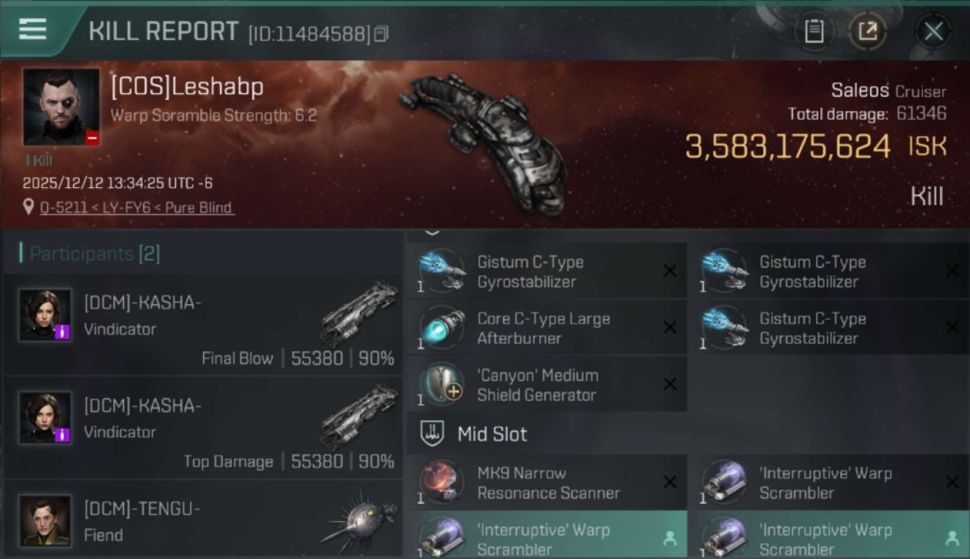Open the person icon on the highlighted left Warp Scrambler
This screenshot has height=559, width=970.
click(x=669, y=538)
